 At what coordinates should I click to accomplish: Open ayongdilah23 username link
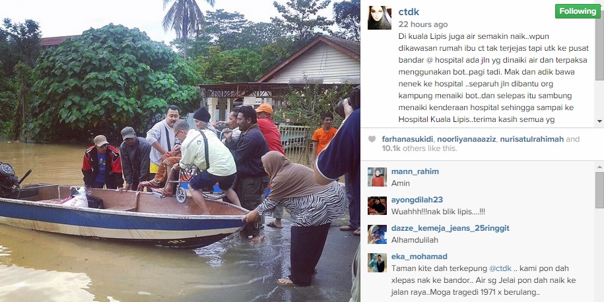point(417,200)
